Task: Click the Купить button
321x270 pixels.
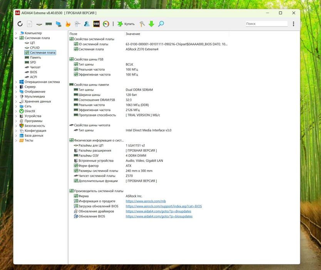Action: tap(126, 24)
